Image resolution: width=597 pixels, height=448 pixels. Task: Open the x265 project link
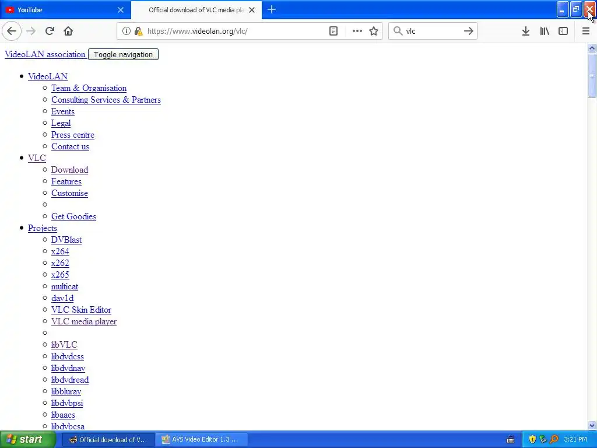click(x=60, y=275)
